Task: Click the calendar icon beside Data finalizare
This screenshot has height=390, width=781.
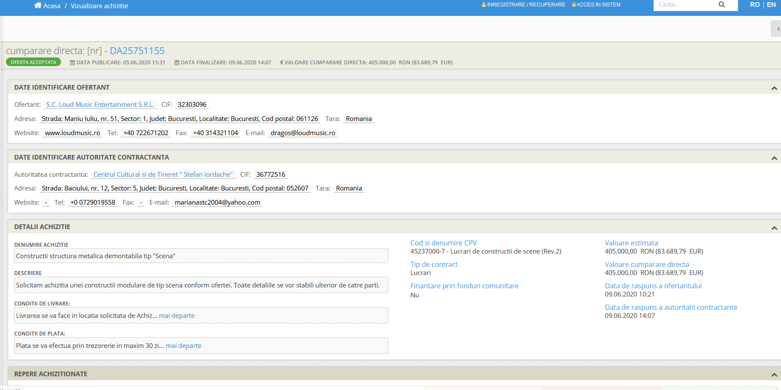Action: pyautogui.click(x=176, y=63)
